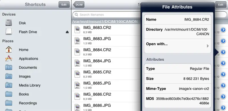This screenshot has width=228, height=111.
Task: Select the Flash Drive icon
Action: 9,32
